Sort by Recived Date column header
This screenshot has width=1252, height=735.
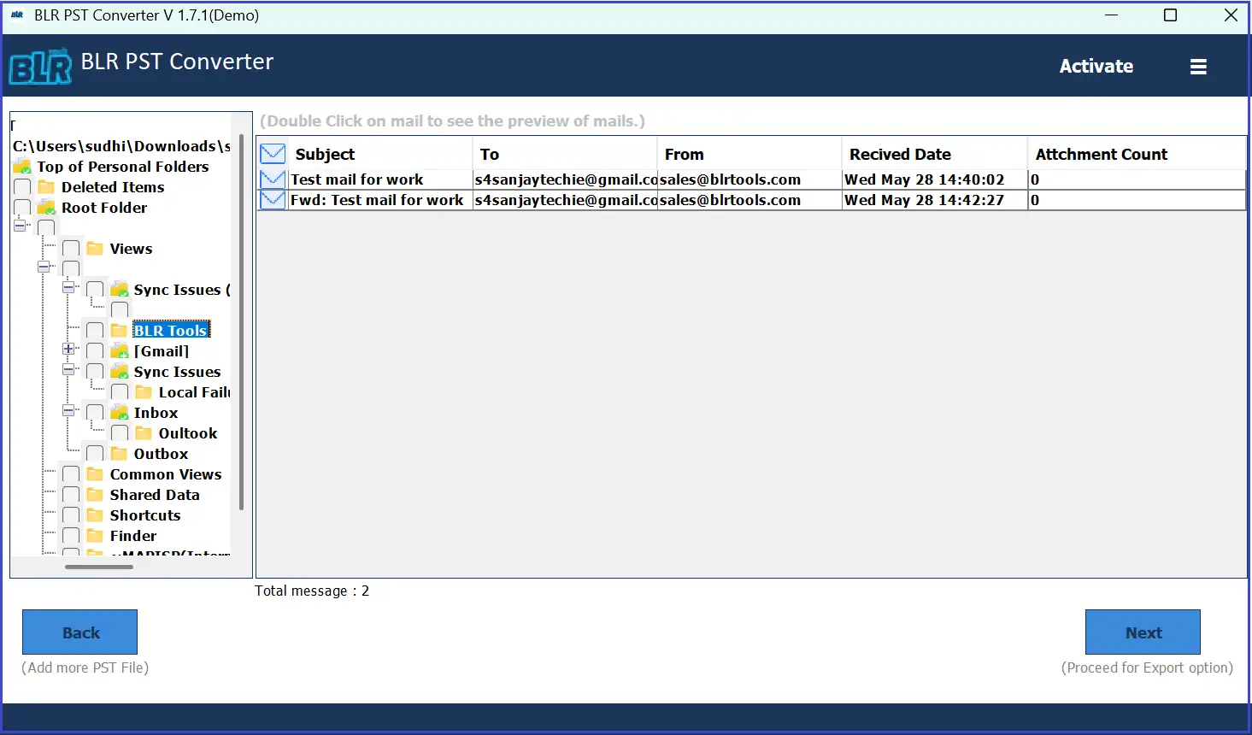pos(899,155)
